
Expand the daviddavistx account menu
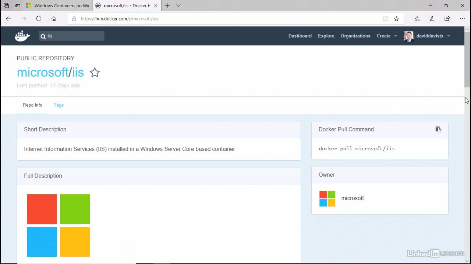pos(433,36)
